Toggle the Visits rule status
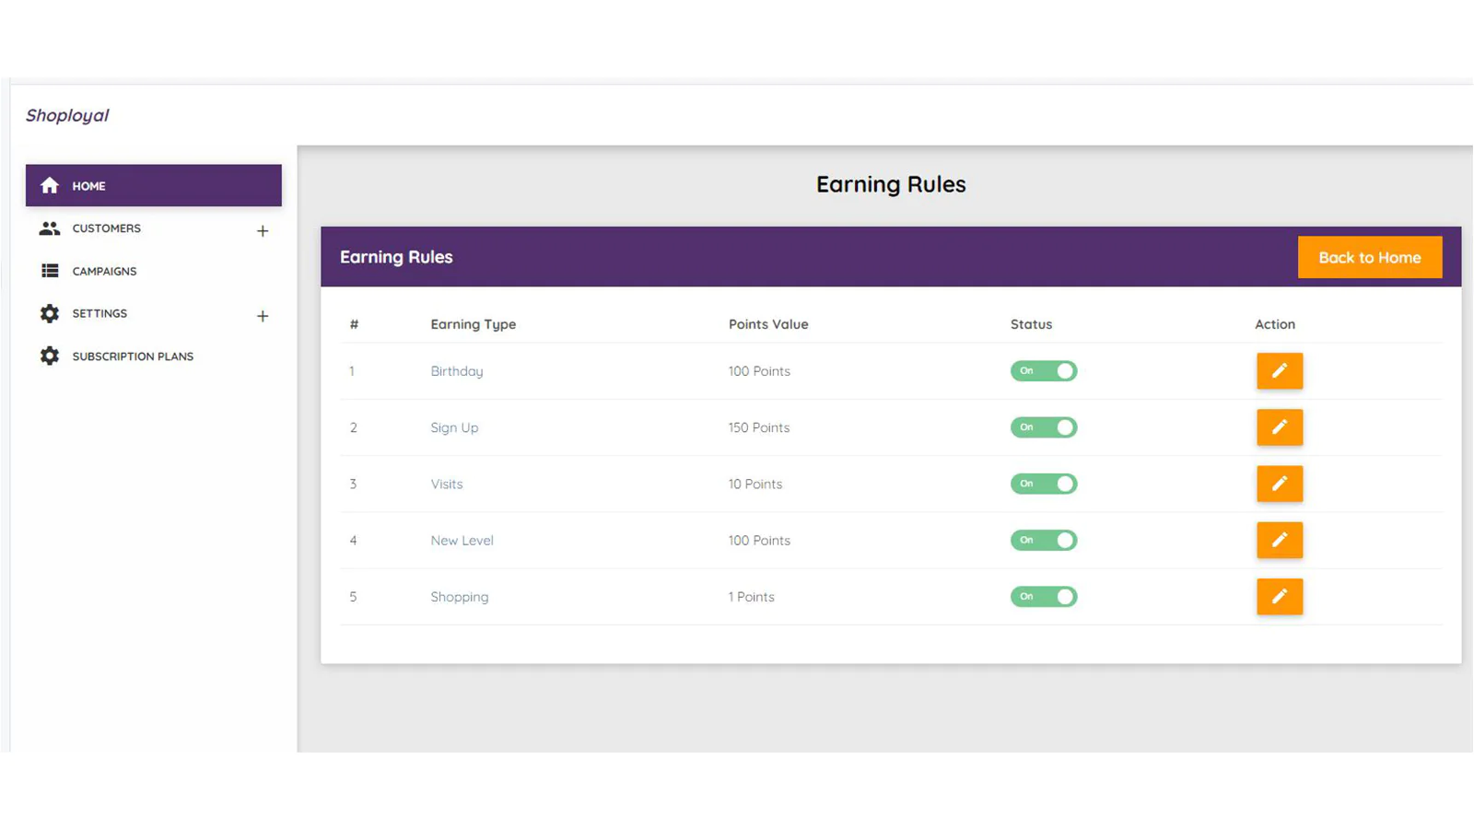 click(x=1044, y=484)
